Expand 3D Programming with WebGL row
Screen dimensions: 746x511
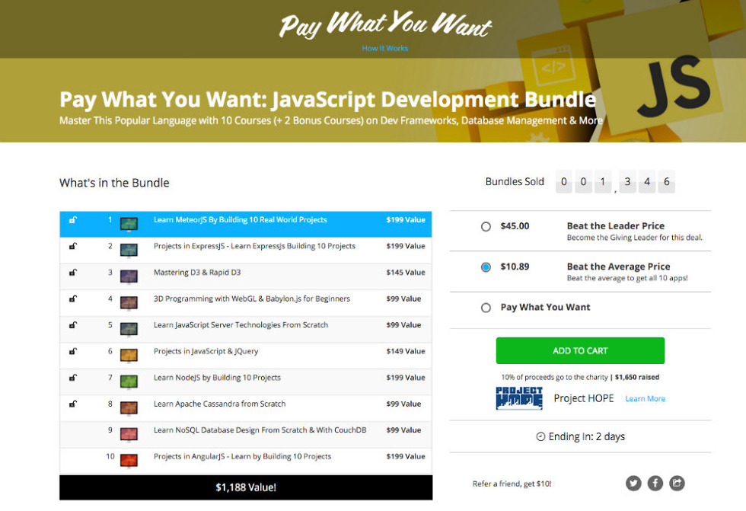(x=251, y=299)
